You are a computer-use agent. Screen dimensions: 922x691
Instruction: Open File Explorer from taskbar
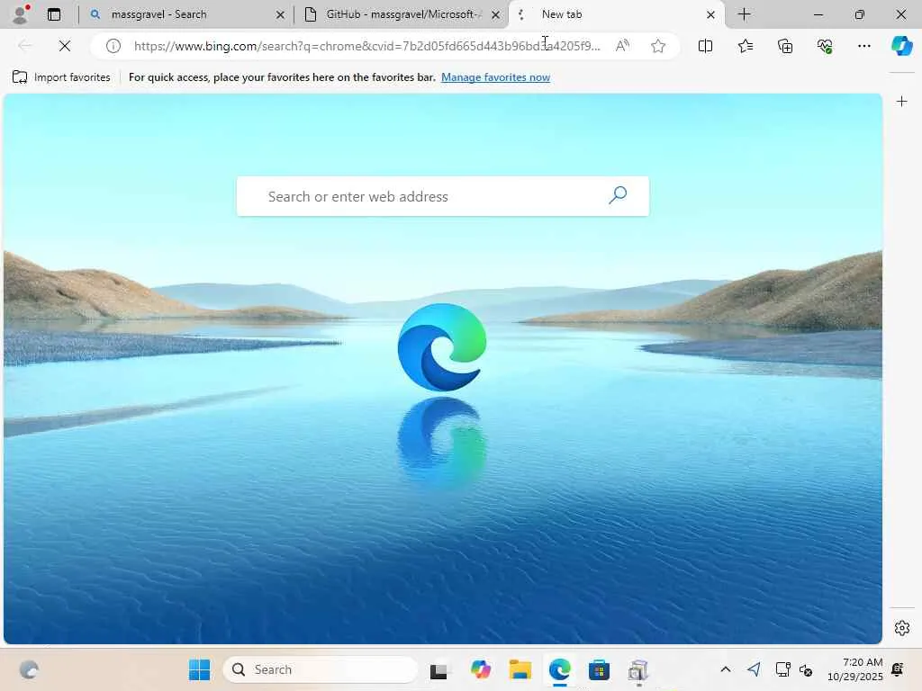coord(520,669)
